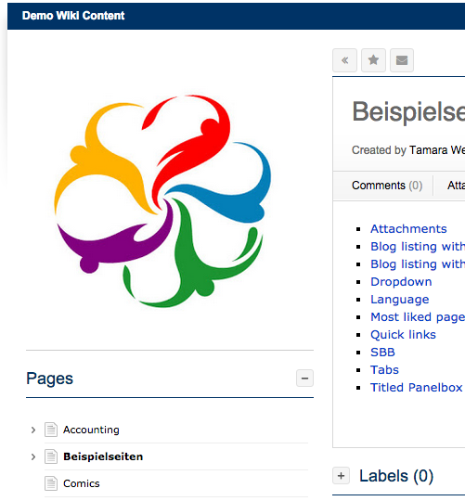
Task: Open the SBB page link
Action: point(382,353)
